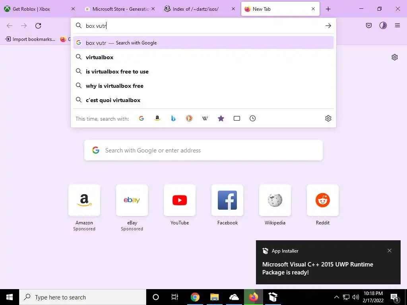Switch to the Index of ~dartz/isos tab
Viewport: 407px width, 305px height.
[x=200, y=9]
